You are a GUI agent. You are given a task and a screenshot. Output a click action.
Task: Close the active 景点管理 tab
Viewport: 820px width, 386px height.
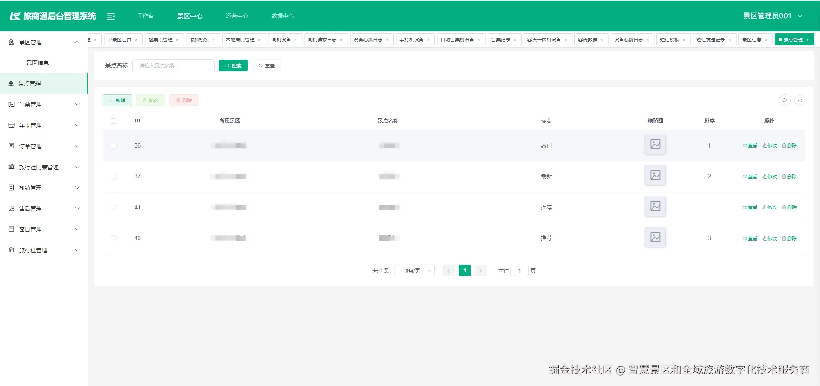(x=808, y=40)
